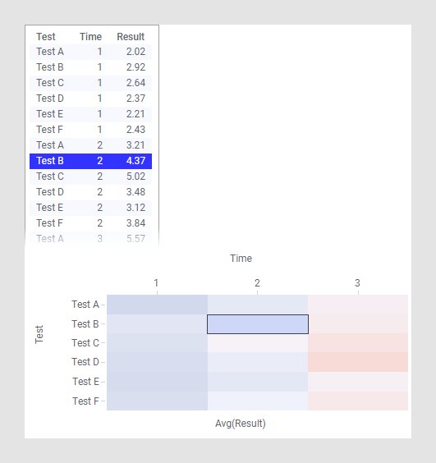Click the Result column header
Screen dimensions: 436x463
[x=131, y=37]
